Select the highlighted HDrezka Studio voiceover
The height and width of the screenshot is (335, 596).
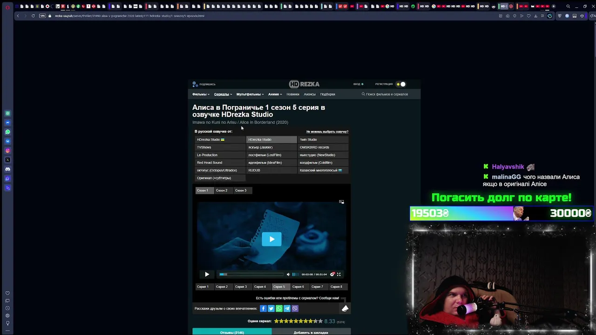(271, 140)
